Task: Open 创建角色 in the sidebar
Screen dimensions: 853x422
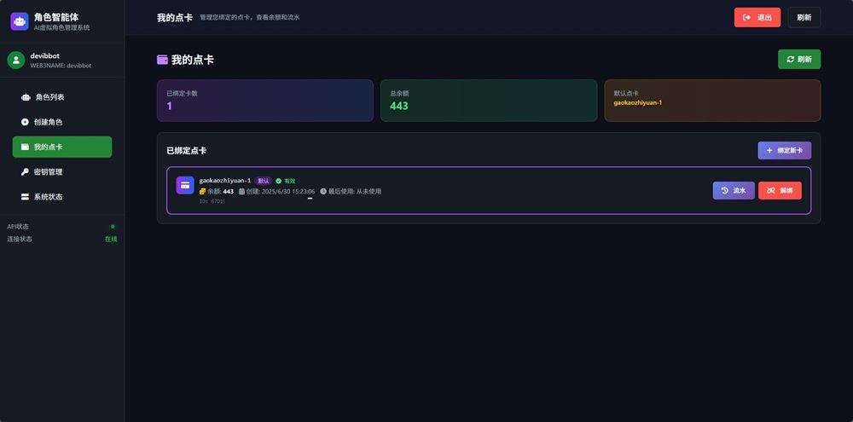Action: (x=62, y=123)
